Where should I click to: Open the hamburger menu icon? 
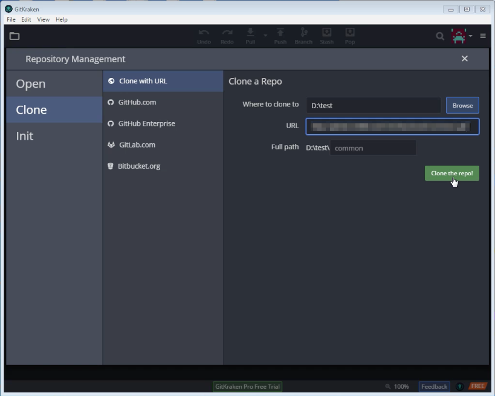483,36
